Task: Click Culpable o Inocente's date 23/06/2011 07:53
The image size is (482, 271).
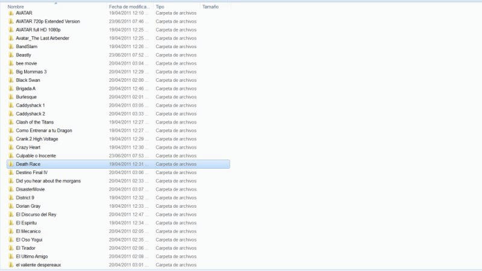Action: pyautogui.click(x=128, y=156)
